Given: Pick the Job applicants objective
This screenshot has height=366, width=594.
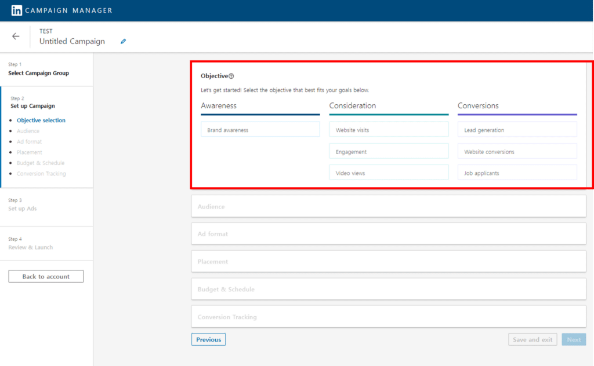Looking at the screenshot, I should pos(517,173).
